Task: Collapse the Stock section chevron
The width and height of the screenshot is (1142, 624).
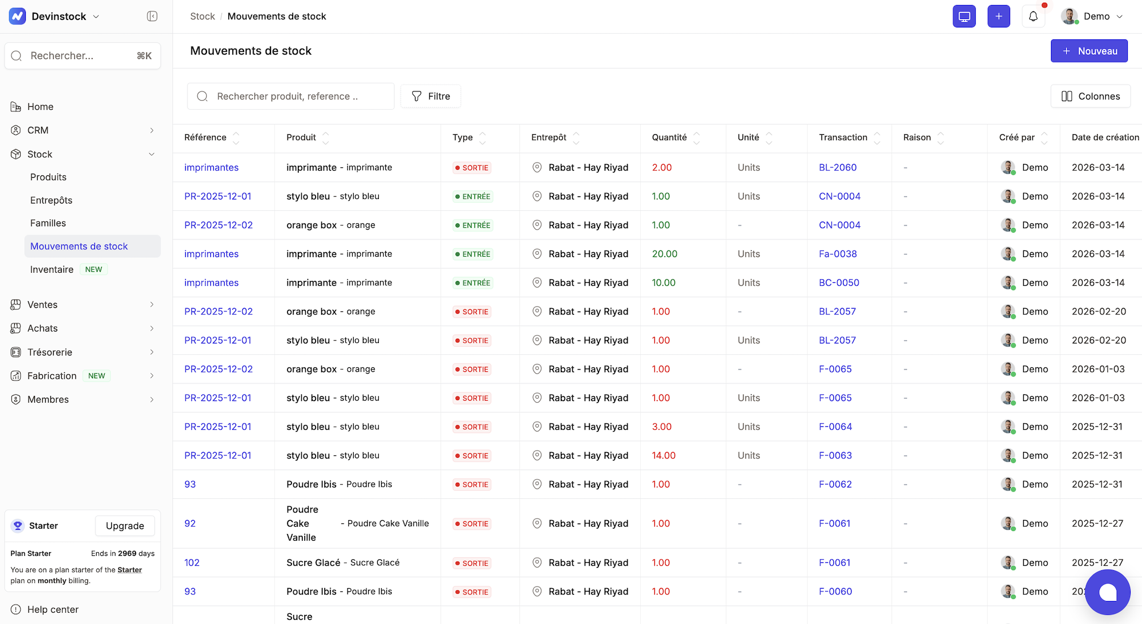Action: click(151, 154)
